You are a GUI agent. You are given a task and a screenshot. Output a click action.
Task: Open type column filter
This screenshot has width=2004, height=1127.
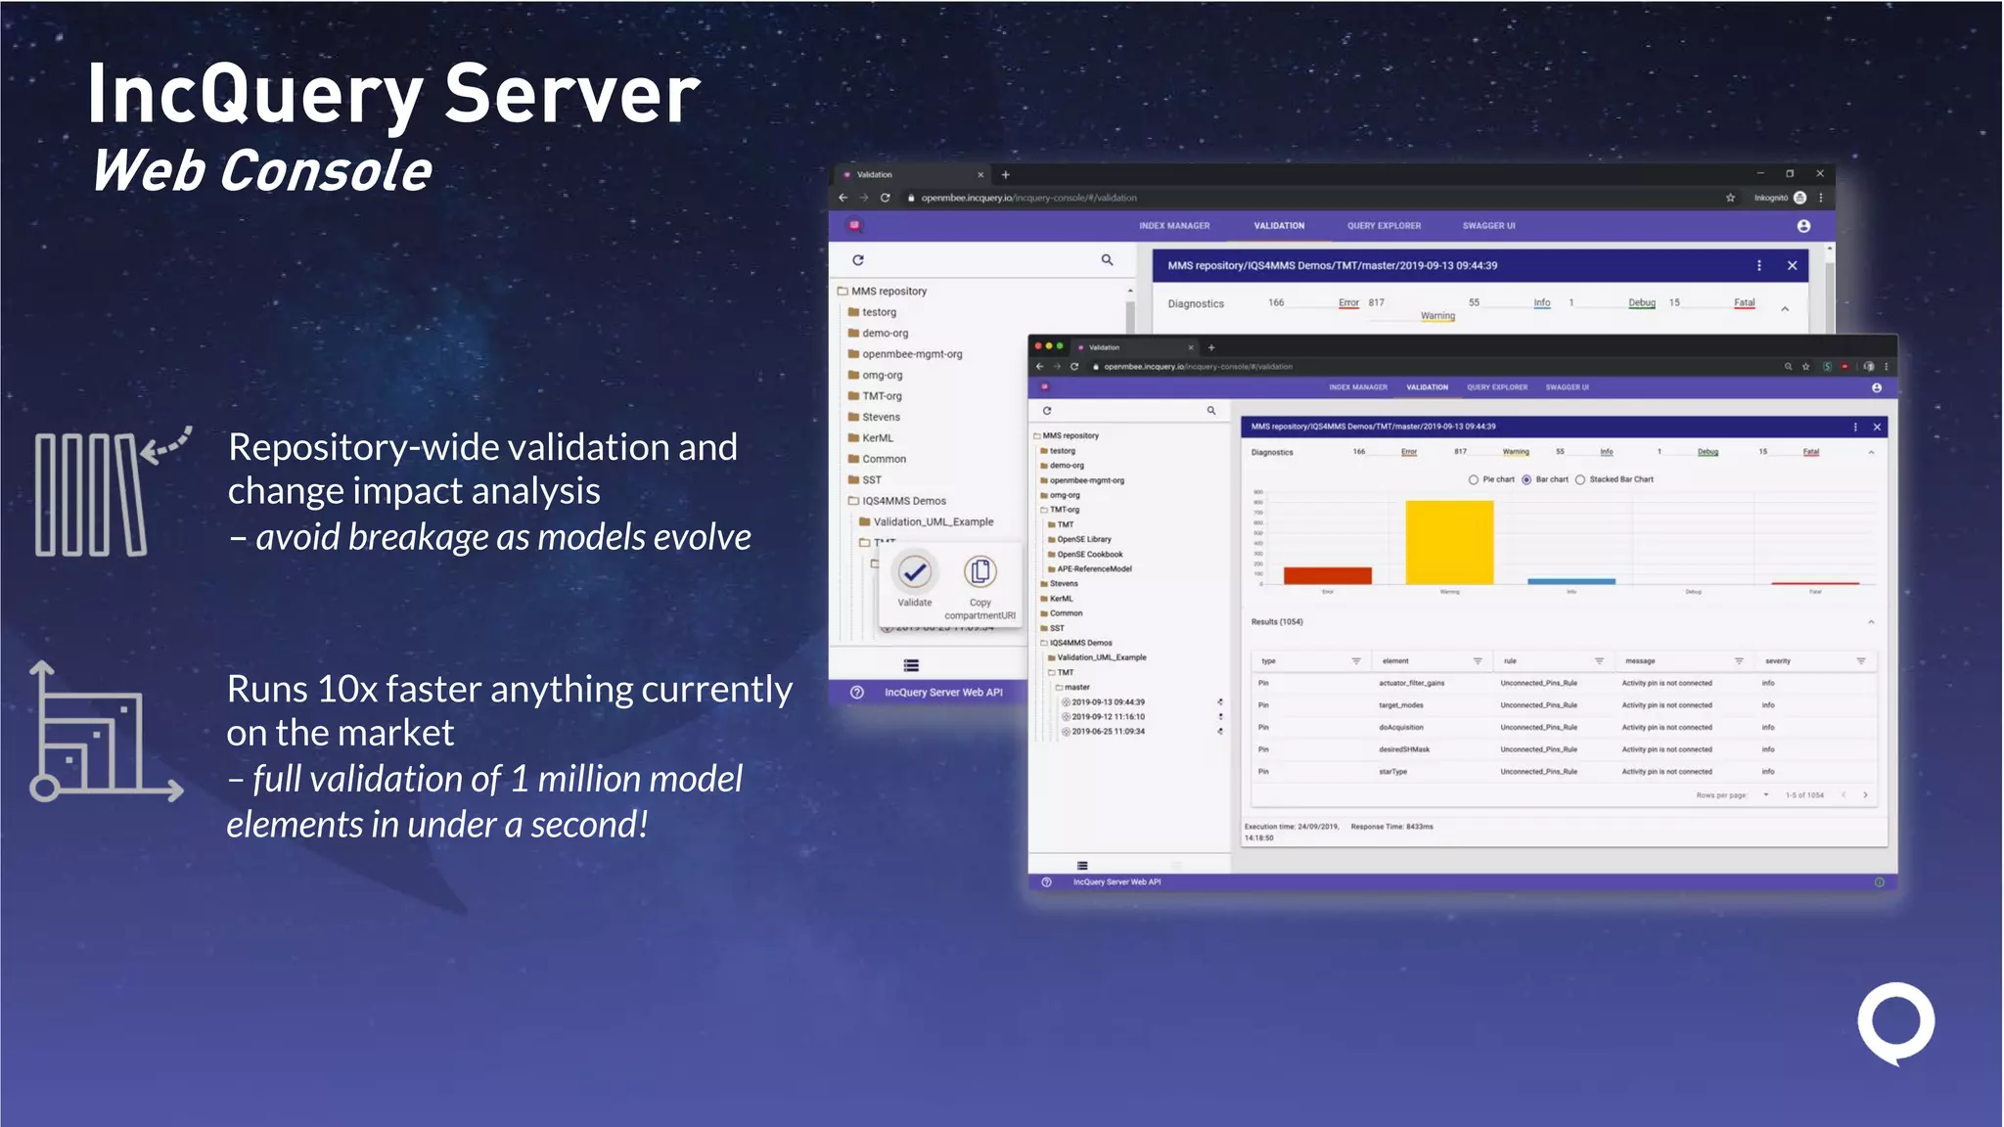click(1356, 661)
